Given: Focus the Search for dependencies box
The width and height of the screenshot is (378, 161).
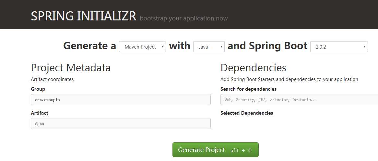Looking at the screenshot, I should (299, 99).
